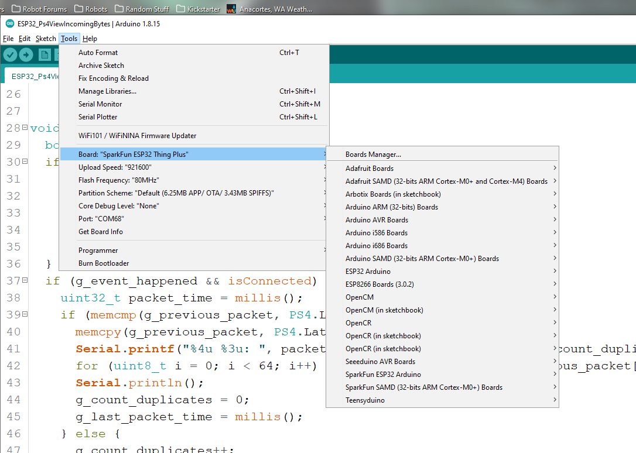This screenshot has height=453, width=636.
Task: Launch WiFi101 / WiFiNINA Firmware Updater
Action: pyautogui.click(x=194, y=136)
